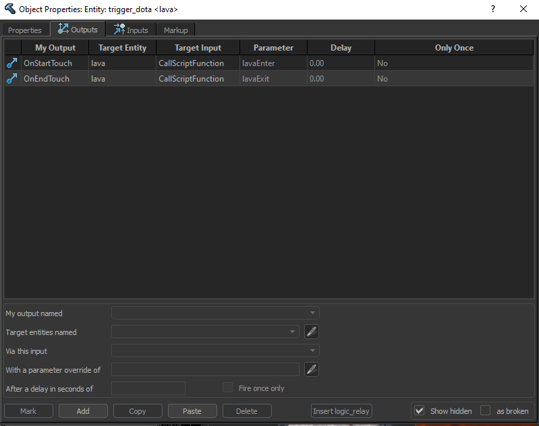Click the OnStartTouch output connection icon
539x426 pixels.
(x=12, y=63)
